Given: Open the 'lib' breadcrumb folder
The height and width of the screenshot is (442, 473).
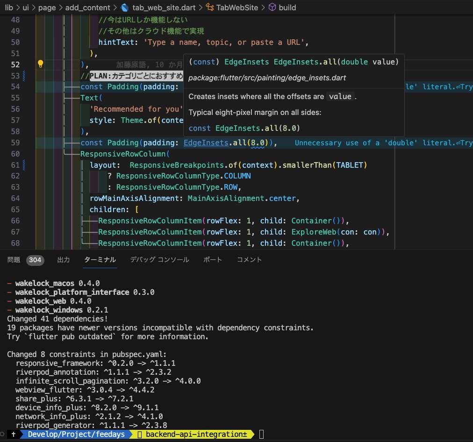Looking at the screenshot, I should (9, 7).
